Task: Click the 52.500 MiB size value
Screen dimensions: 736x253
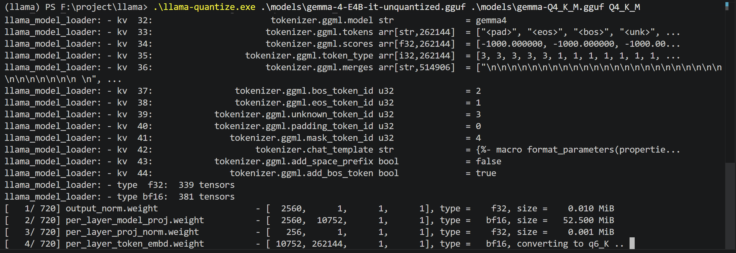Action: [x=588, y=220]
